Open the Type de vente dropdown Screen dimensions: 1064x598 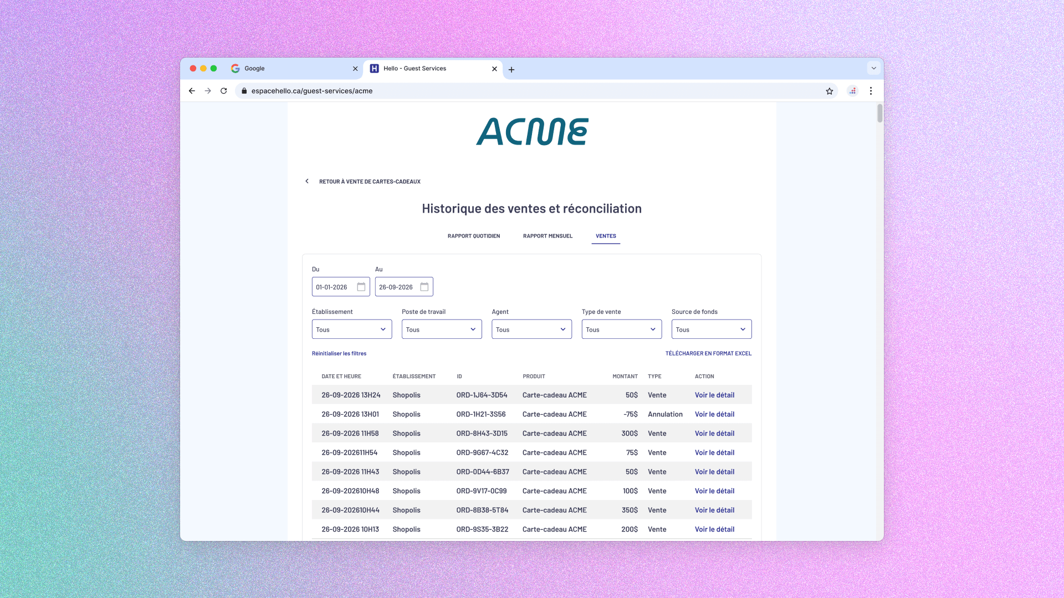(x=621, y=329)
